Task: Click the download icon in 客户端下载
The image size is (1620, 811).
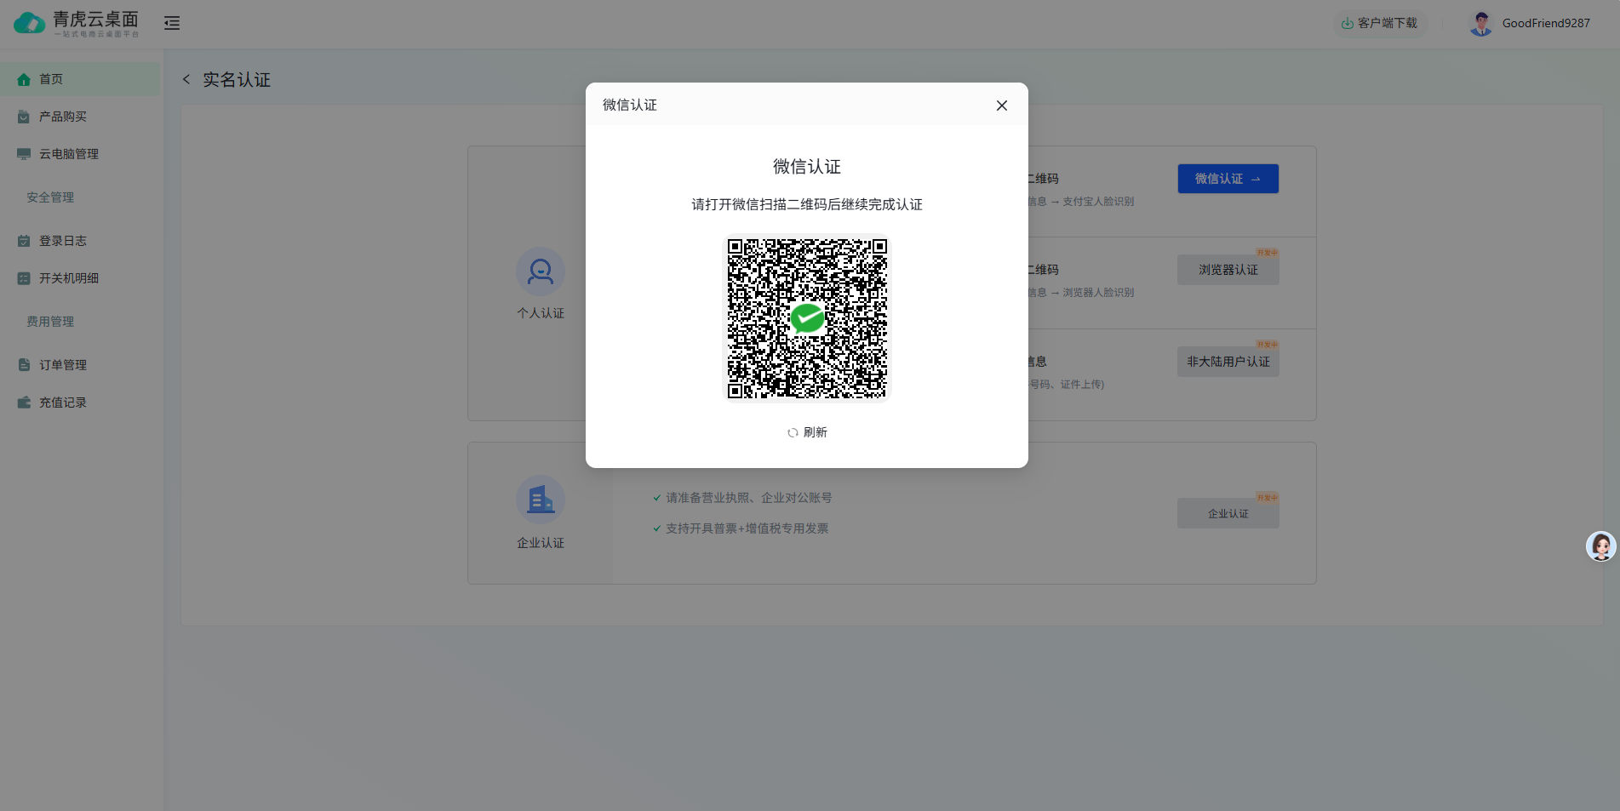Action: click(x=1348, y=24)
